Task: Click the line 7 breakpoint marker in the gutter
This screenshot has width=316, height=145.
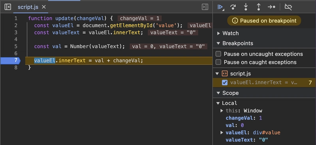Action: pos(11,61)
